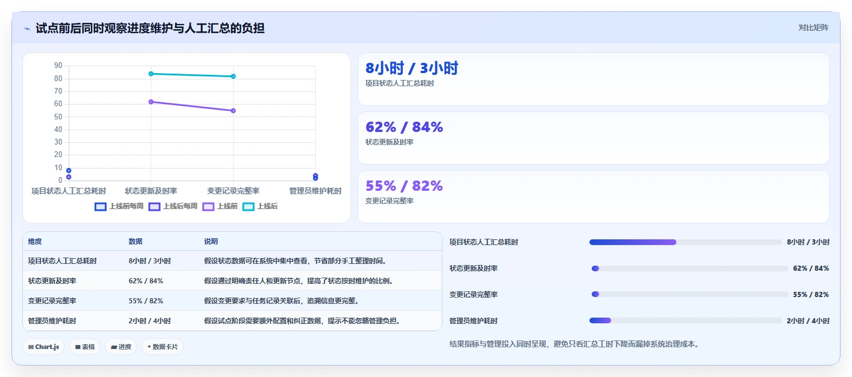Viewport: 852px width, 377px height.
Task: Click the 数据卡片 chip
Action: 163,347
